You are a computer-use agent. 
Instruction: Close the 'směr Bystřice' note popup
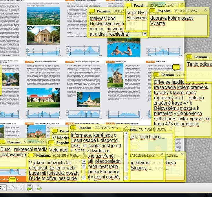coord(182,4)
